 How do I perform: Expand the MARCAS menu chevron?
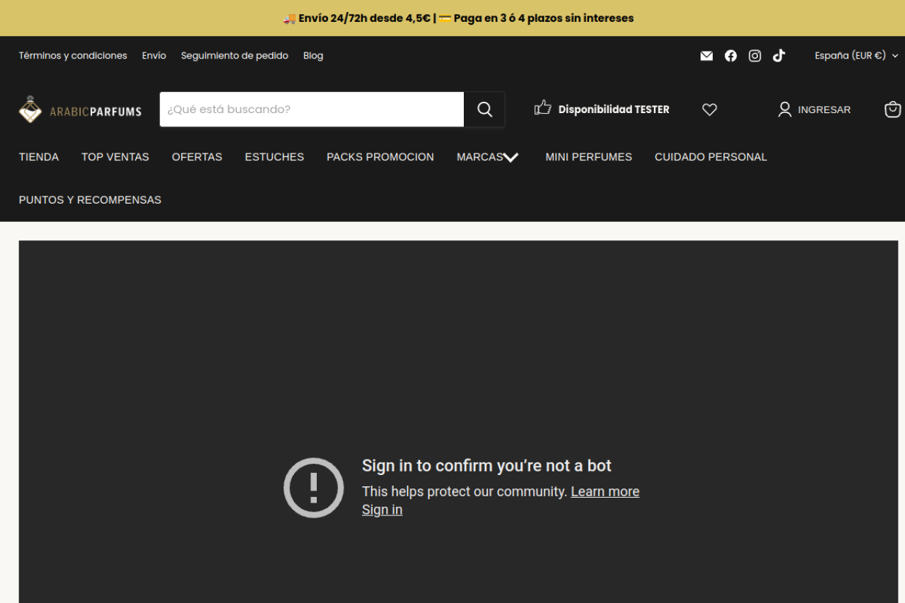pos(510,158)
